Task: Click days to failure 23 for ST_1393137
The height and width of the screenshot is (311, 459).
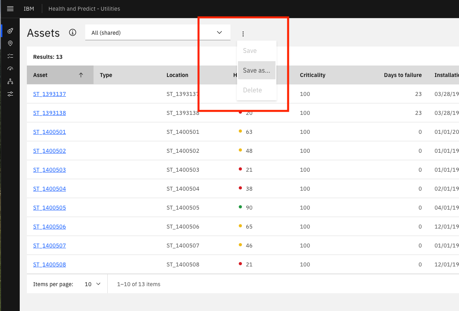Action: click(418, 94)
